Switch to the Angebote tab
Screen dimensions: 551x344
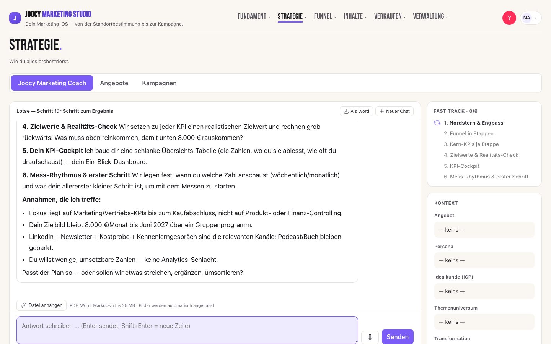pos(114,83)
